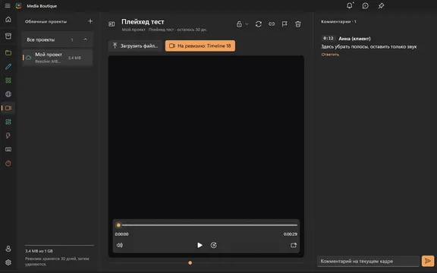Click the flag icon
The height and width of the screenshot is (273, 437).
pyautogui.click(x=285, y=24)
